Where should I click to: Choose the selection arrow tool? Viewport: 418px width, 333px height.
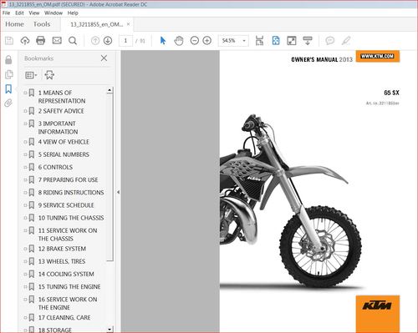163,41
